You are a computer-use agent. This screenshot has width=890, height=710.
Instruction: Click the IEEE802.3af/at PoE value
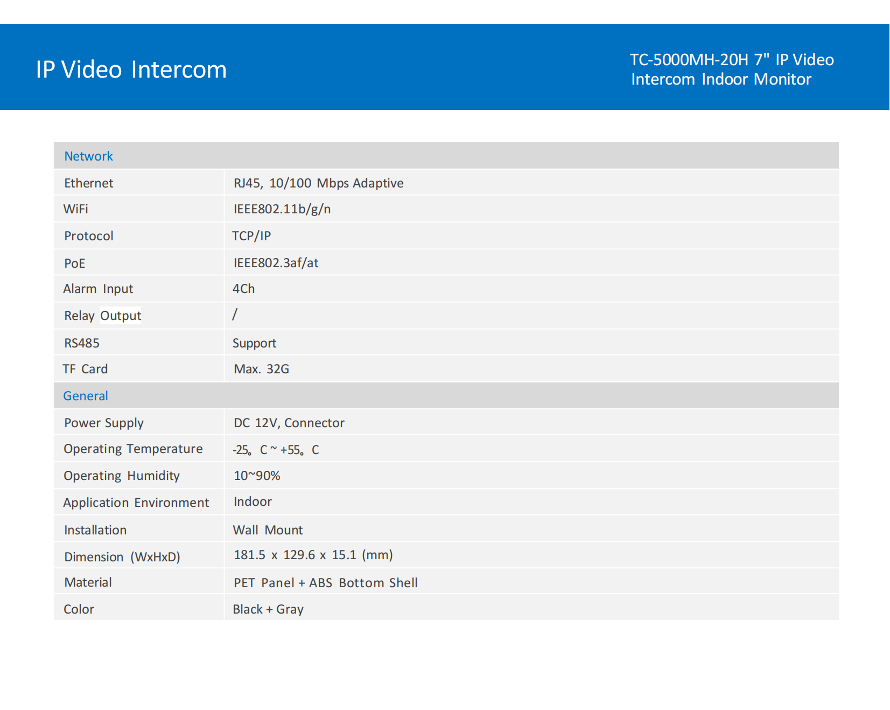276,263
